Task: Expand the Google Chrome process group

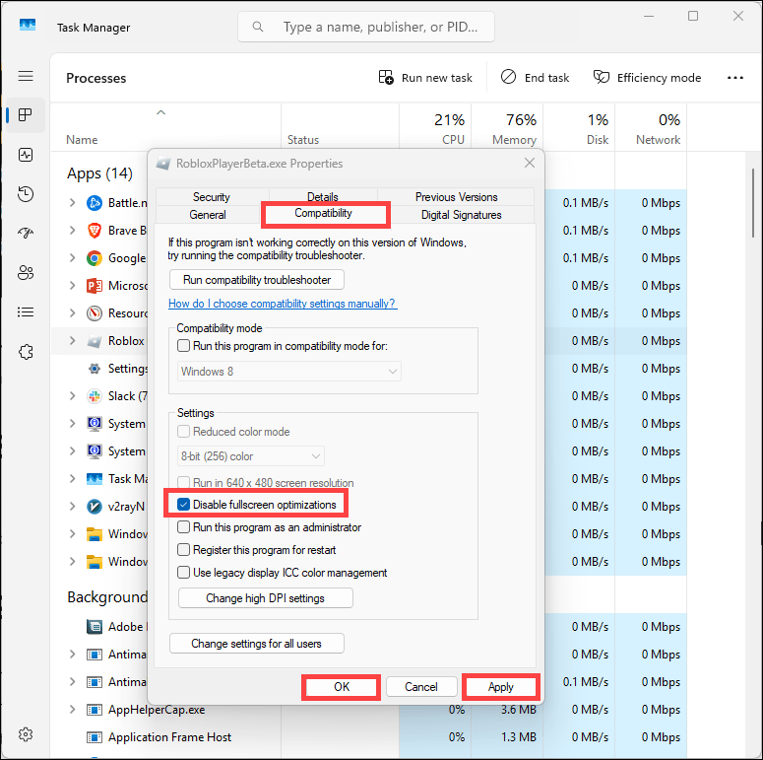Action: coord(72,258)
